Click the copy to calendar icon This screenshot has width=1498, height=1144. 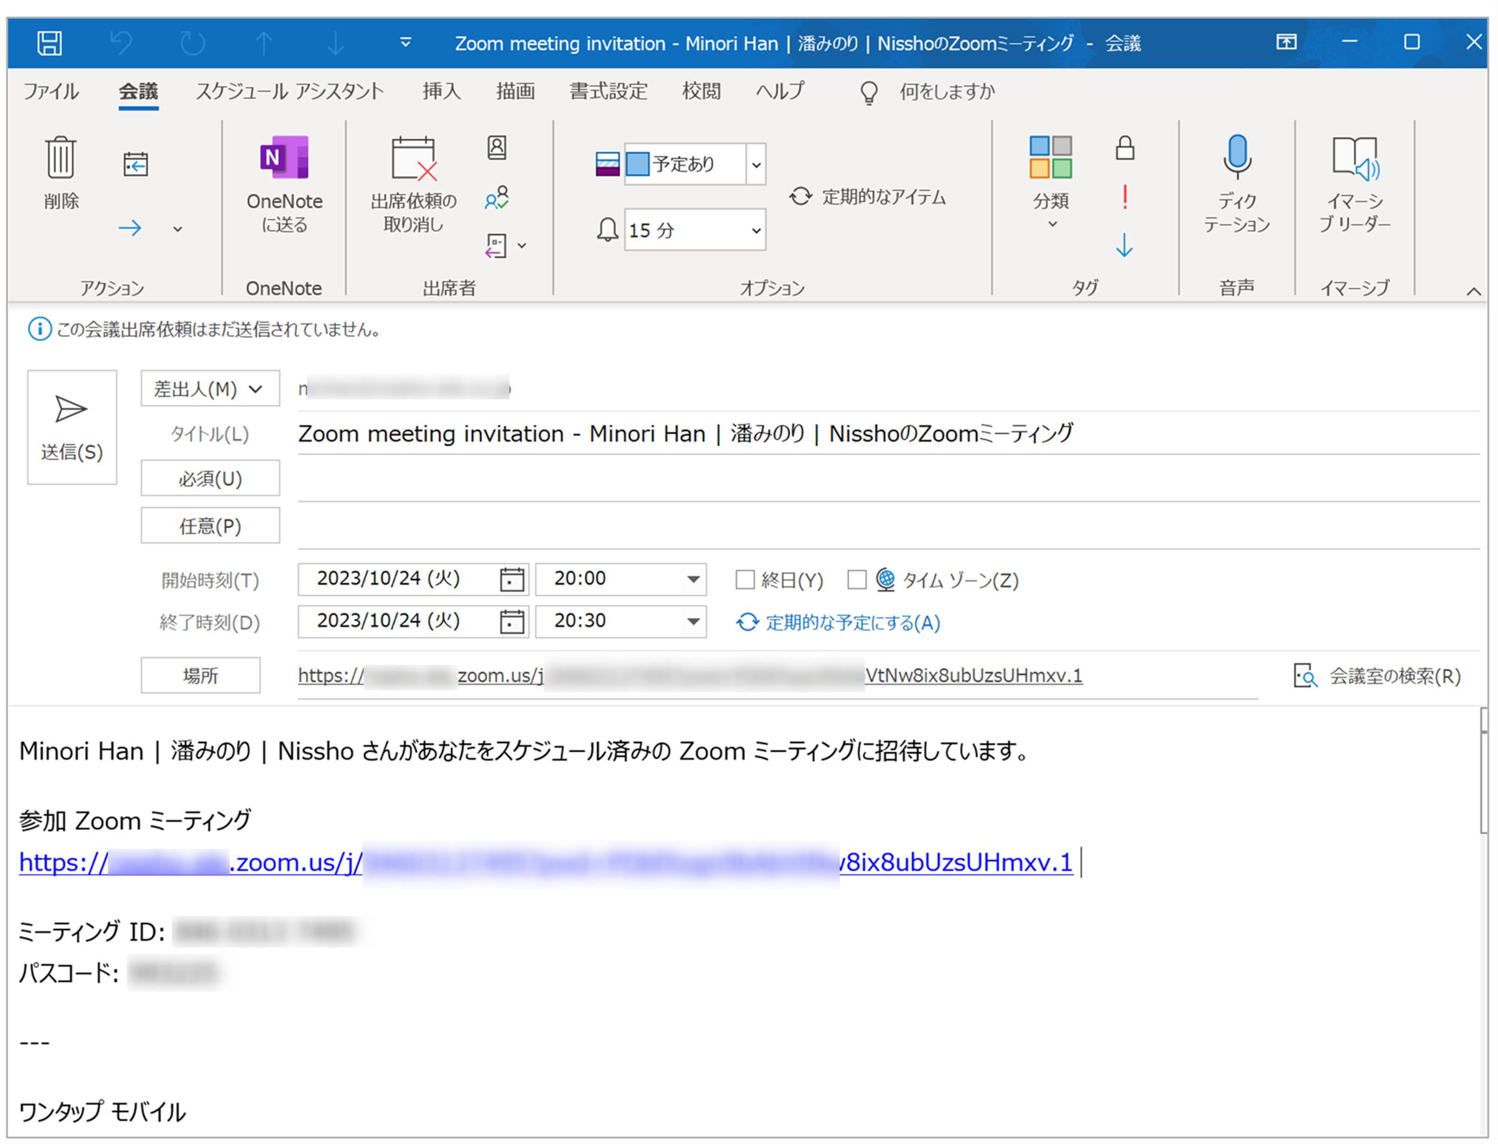click(135, 164)
